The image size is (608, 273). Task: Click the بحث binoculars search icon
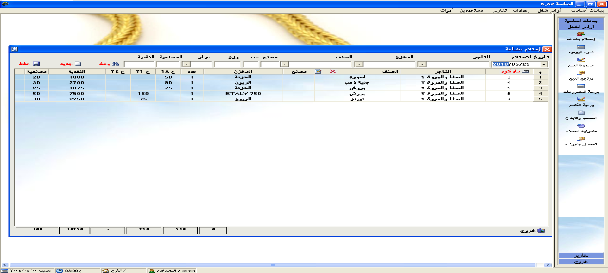[x=115, y=64]
